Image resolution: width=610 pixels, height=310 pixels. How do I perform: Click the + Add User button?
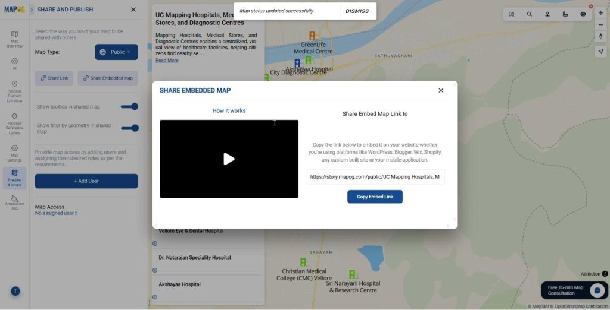coord(86,181)
